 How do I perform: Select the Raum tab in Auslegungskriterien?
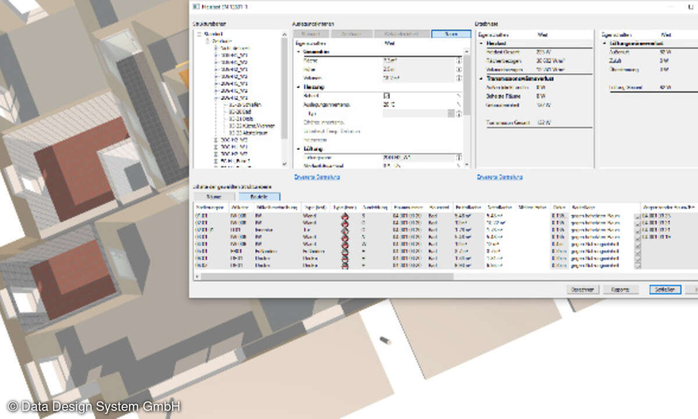[x=451, y=34]
